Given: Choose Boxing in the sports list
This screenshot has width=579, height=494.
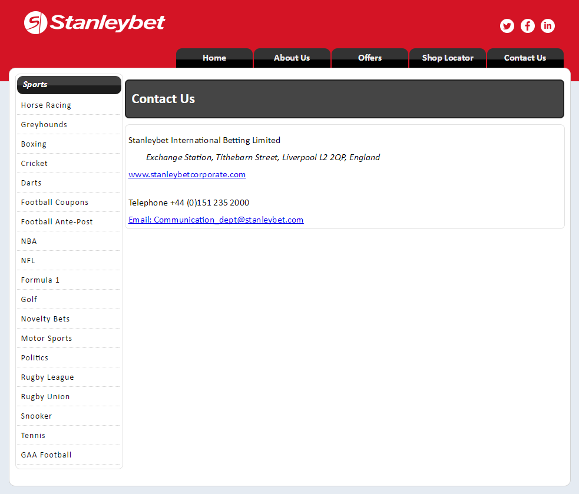Looking at the screenshot, I should click(x=68, y=144).
